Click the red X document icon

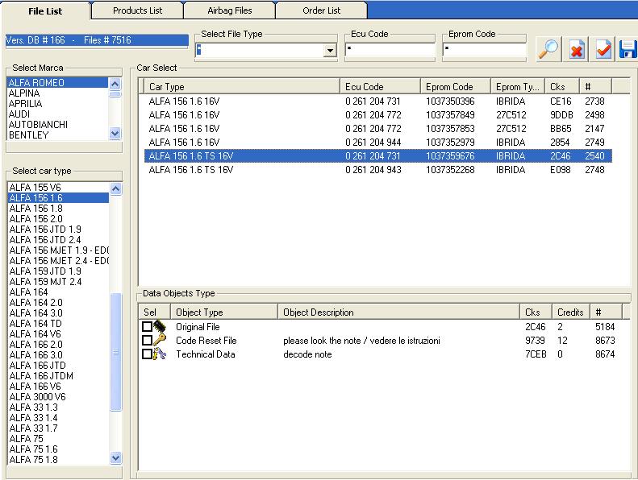pos(576,50)
